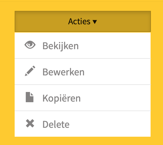Click the empty area right of Delete row

pyautogui.click(x=110, y=124)
